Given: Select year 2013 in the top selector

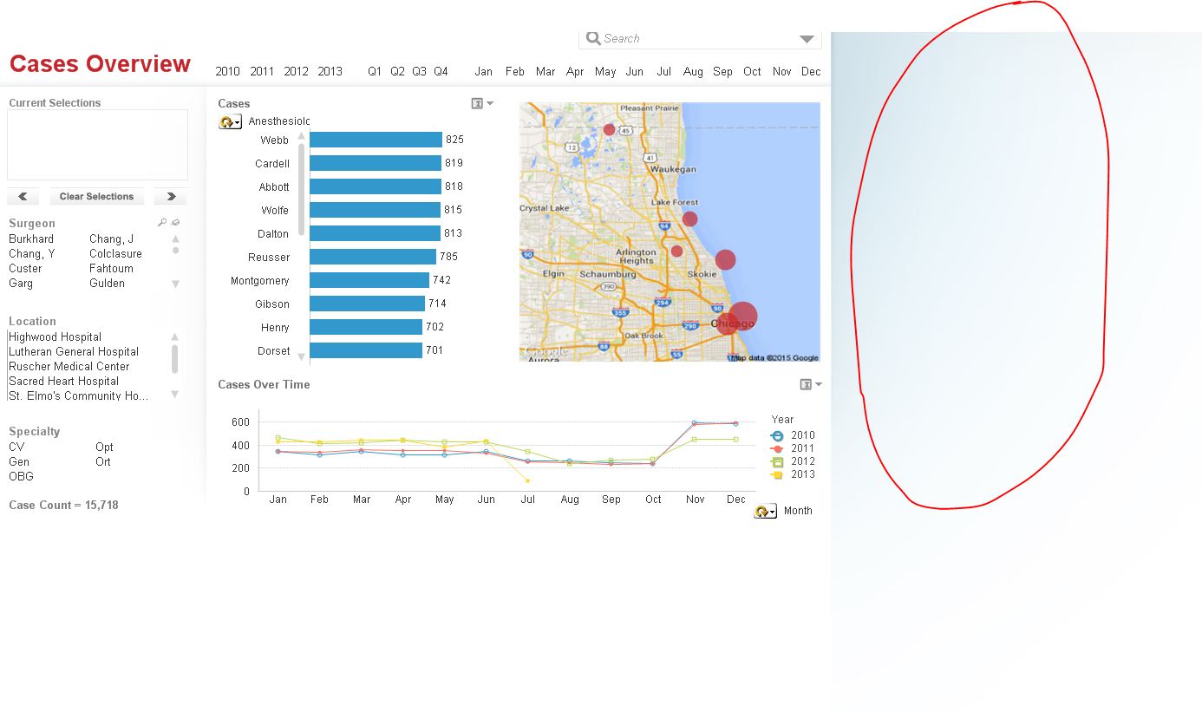Looking at the screenshot, I should 330,71.
